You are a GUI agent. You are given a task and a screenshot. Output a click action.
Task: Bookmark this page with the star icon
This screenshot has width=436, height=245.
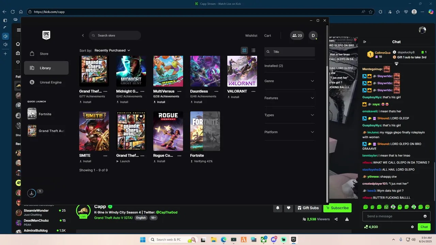pos(371,12)
